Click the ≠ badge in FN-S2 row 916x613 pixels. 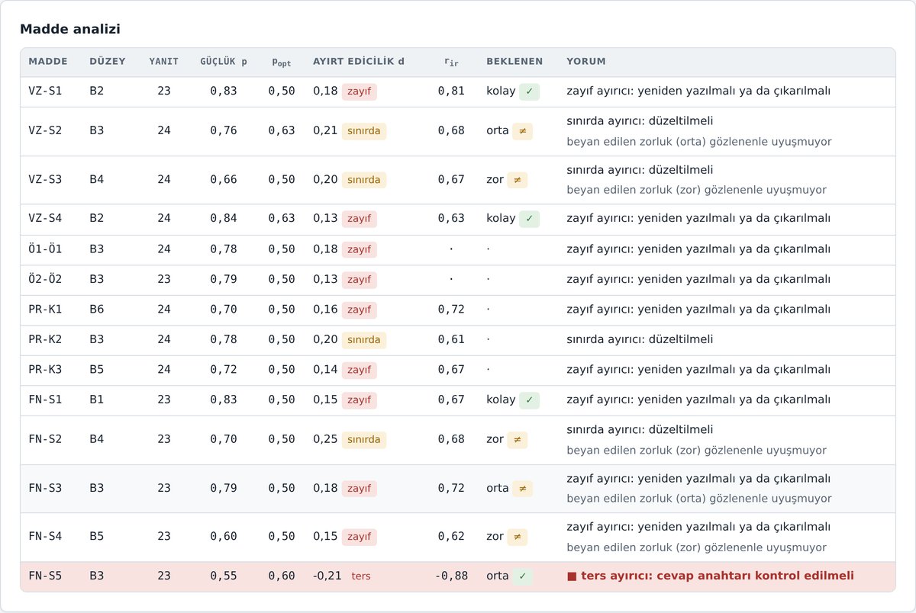coord(517,440)
